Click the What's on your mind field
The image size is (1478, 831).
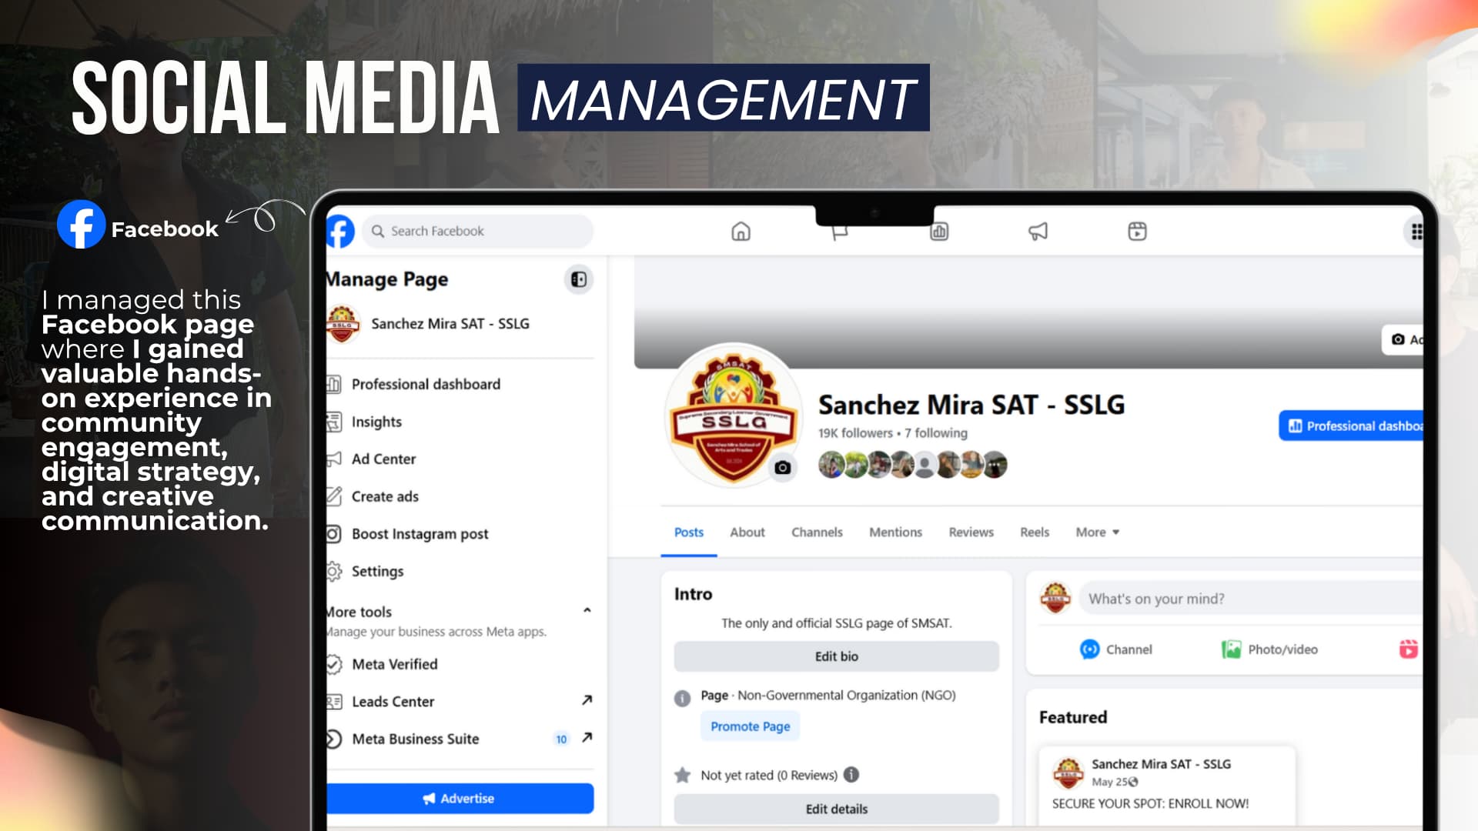tap(1247, 599)
